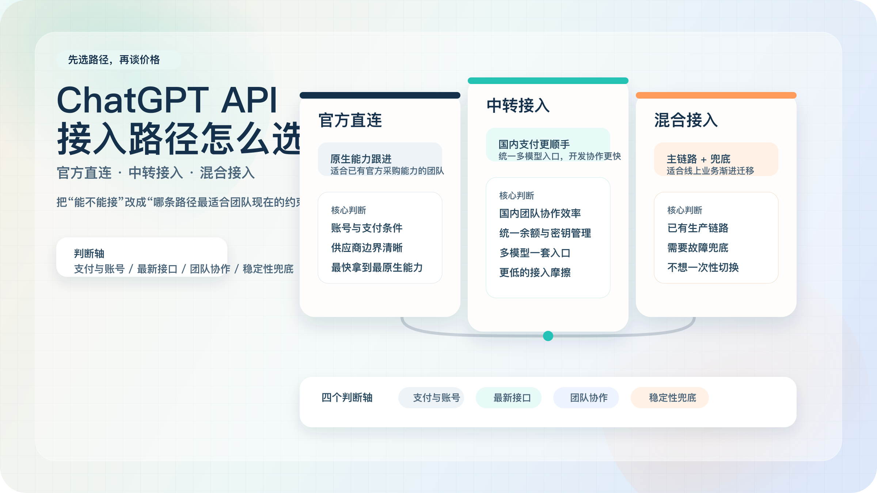
Task: Click the orange bar above 混合接入
Action: [716, 95]
